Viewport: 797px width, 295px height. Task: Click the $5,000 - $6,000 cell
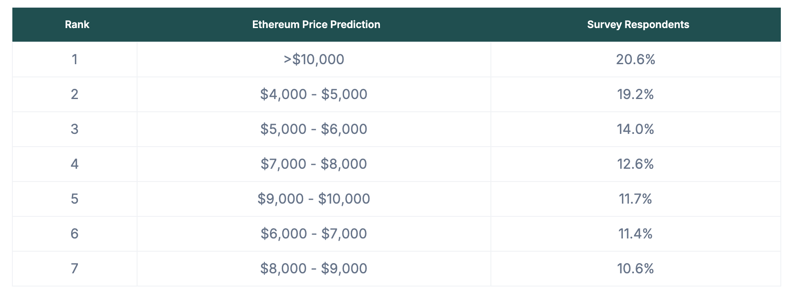314,129
